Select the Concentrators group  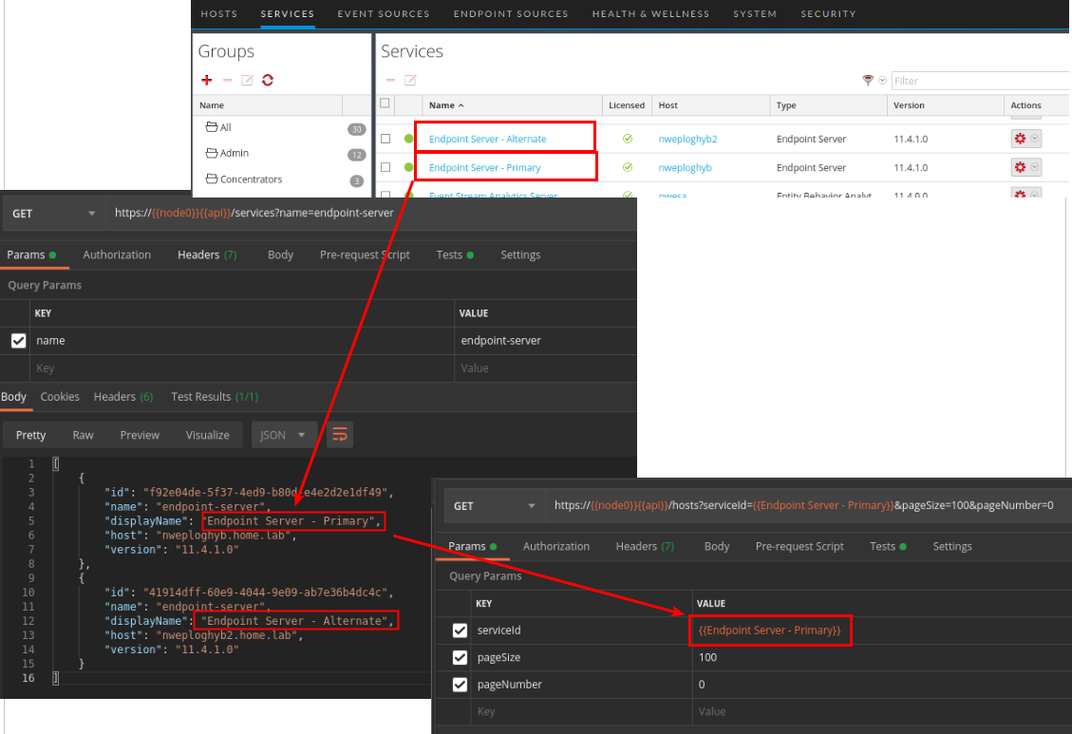click(251, 179)
